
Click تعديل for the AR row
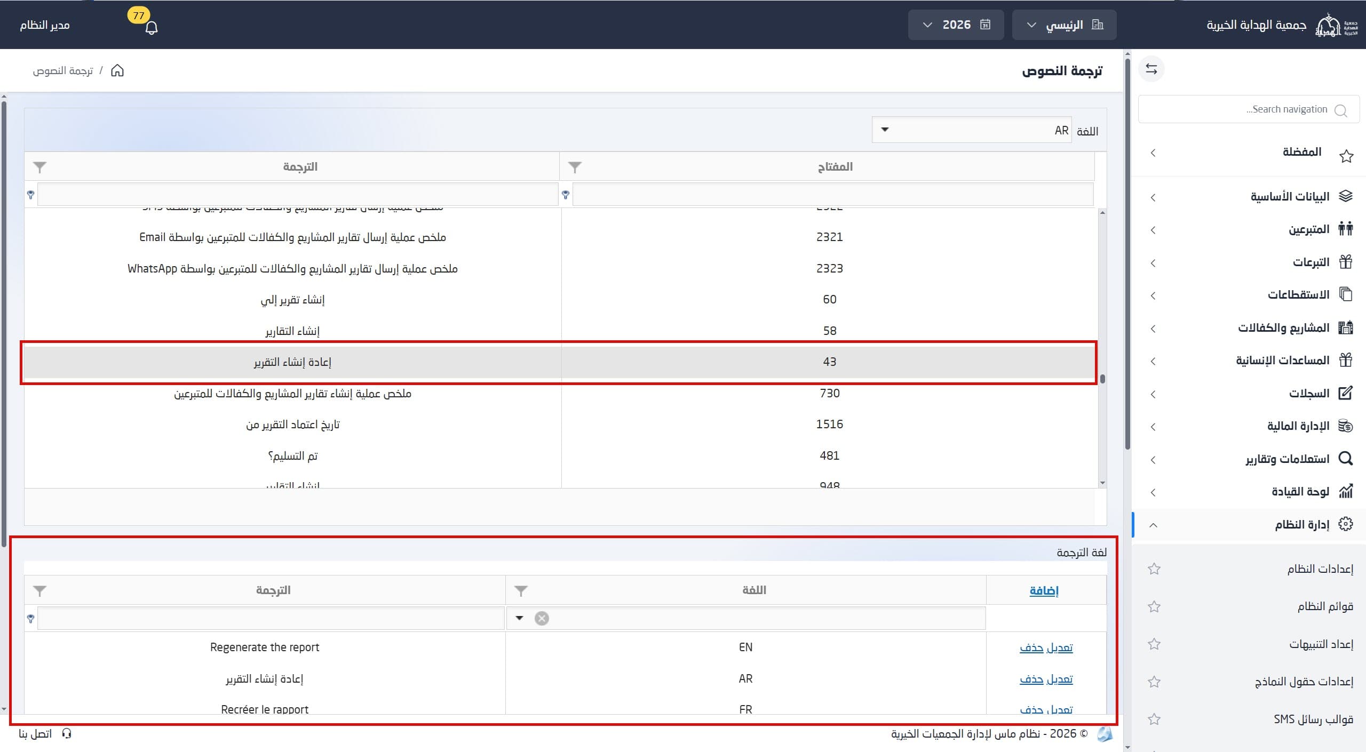(1059, 679)
